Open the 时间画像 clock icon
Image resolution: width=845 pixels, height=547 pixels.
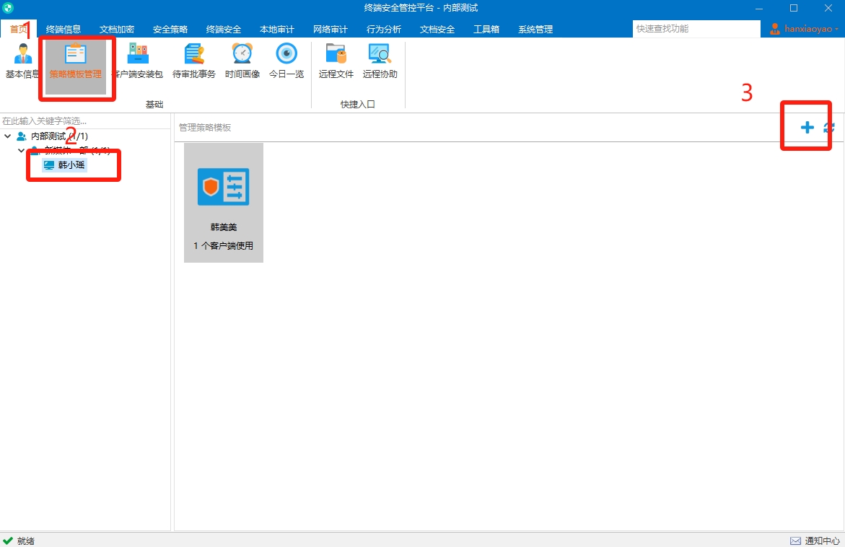242,61
